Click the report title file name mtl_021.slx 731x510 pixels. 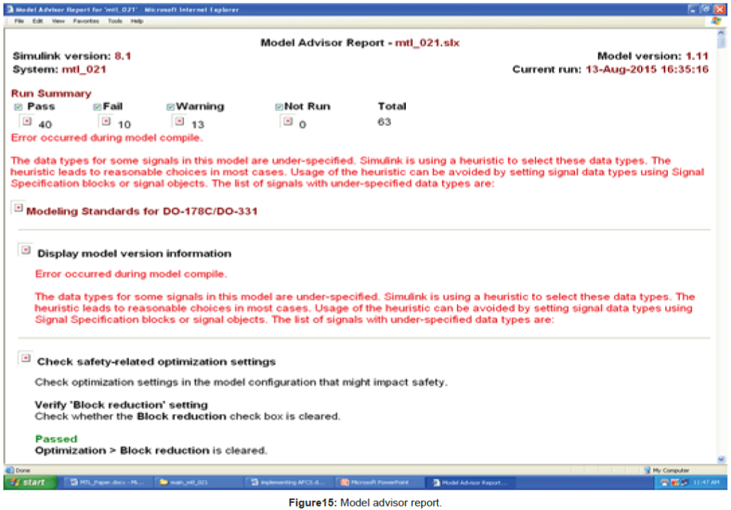tap(427, 43)
